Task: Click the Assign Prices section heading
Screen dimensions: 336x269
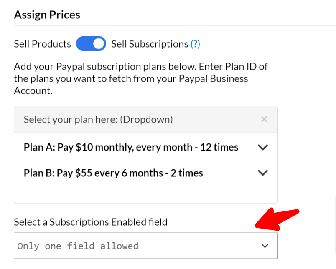Action: (47, 15)
